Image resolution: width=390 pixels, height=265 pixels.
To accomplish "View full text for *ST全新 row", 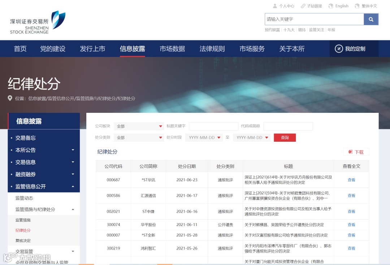I will [351, 235].
